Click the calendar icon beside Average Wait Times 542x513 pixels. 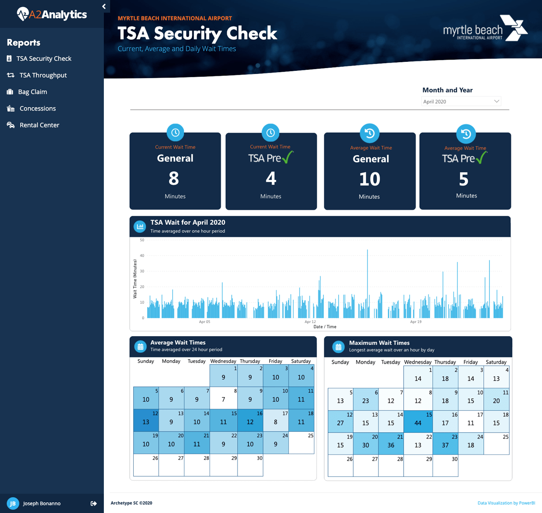pyautogui.click(x=140, y=347)
